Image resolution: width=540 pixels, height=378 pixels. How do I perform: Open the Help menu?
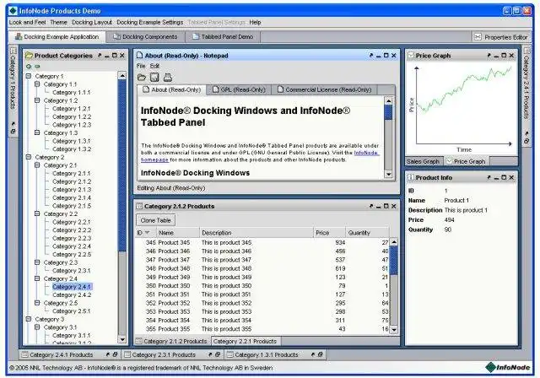[255, 22]
